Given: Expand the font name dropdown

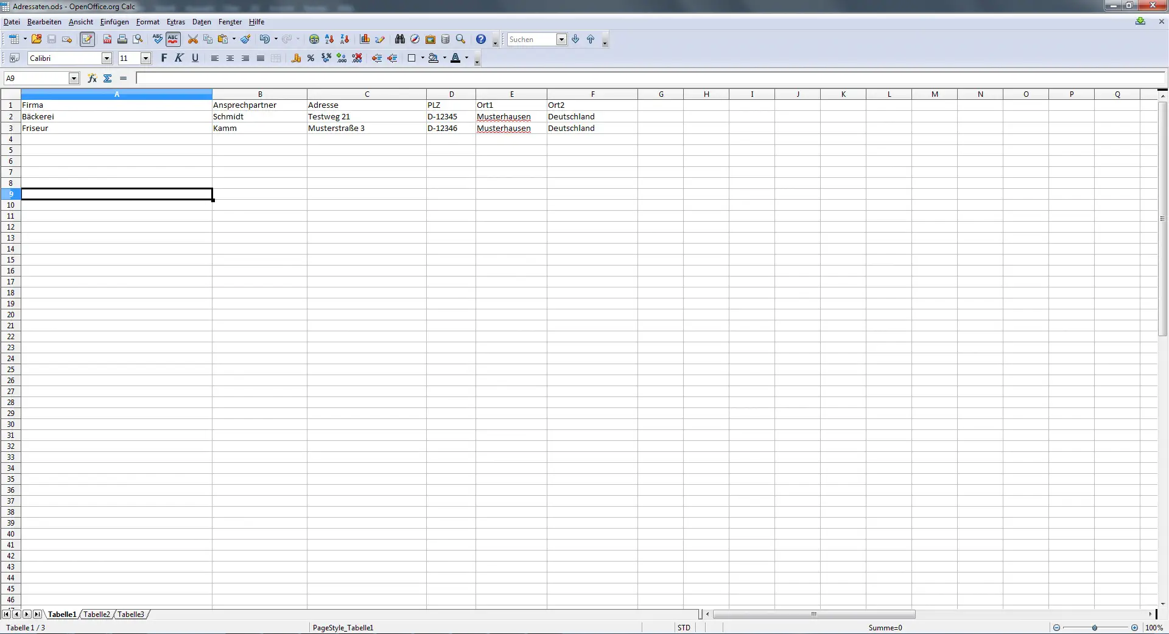Looking at the screenshot, I should click(x=107, y=58).
